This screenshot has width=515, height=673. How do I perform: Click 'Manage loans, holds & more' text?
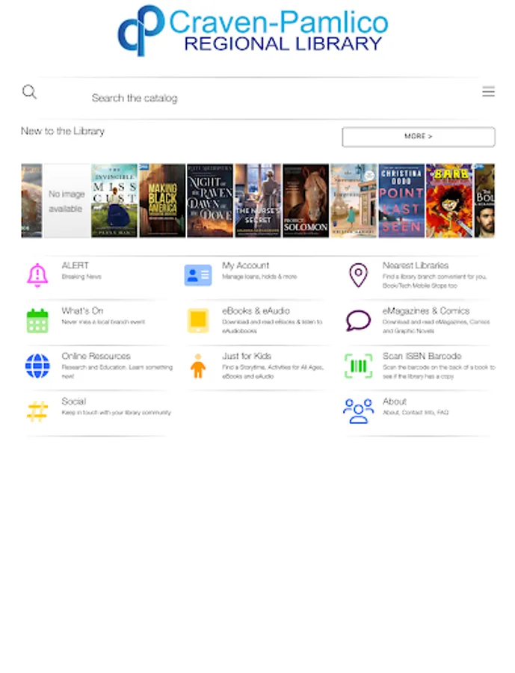(259, 277)
